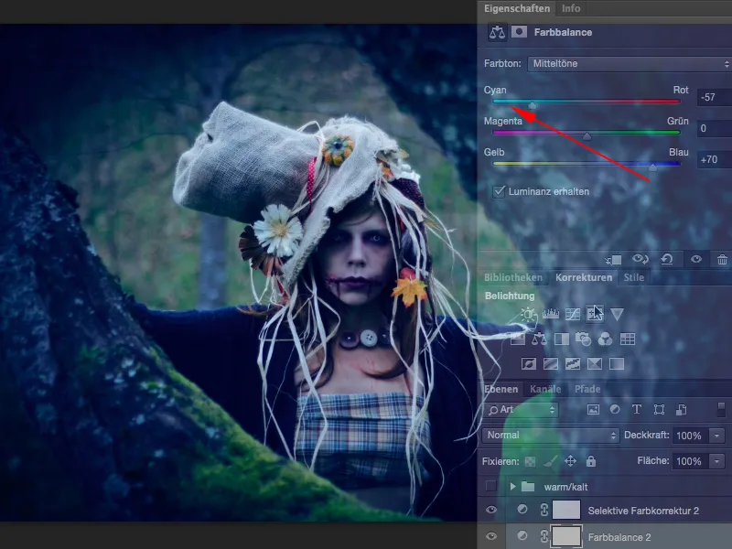This screenshot has height=549, width=732.
Task: Click the Cyan-Rot slider handle
Action: (533, 105)
